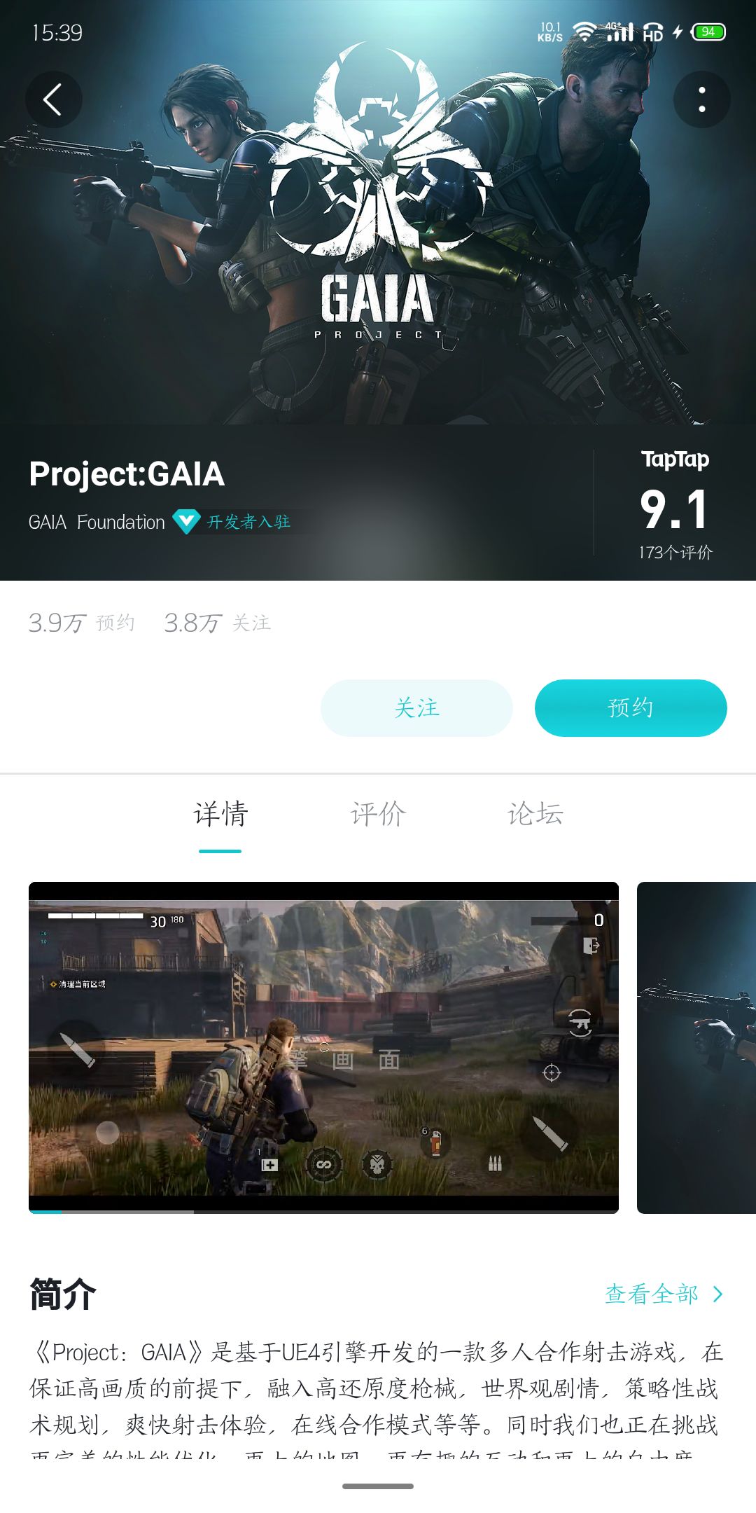The image size is (756, 1513).
Task: Open the second screenshot thumbnail
Action: click(x=696, y=1048)
